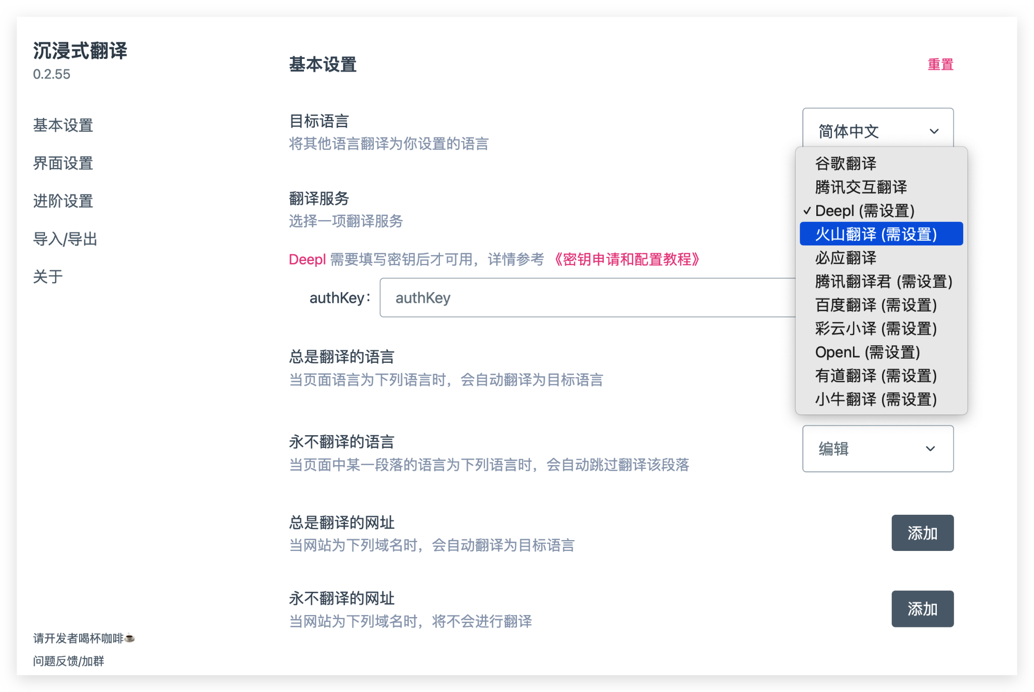Viewport: 1034px width, 692px height.
Task: Click the 将其他语言翻译为你设置的语言 description
Action: tap(389, 144)
